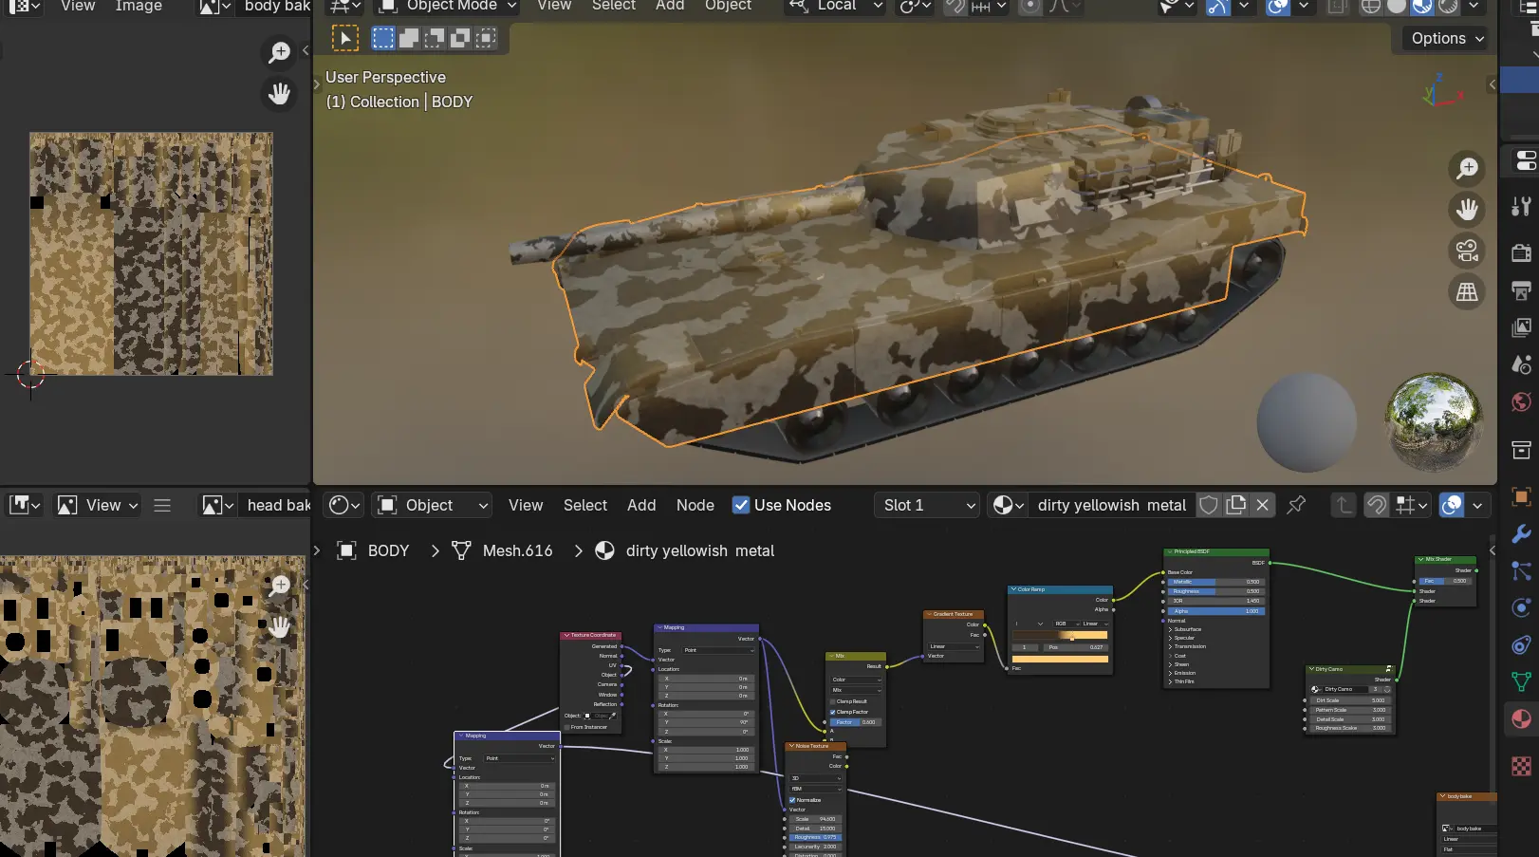Screen dimensions: 1539x857
Task: Click the BODY breadcrumb in the node editor
Action: tap(388, 550)
